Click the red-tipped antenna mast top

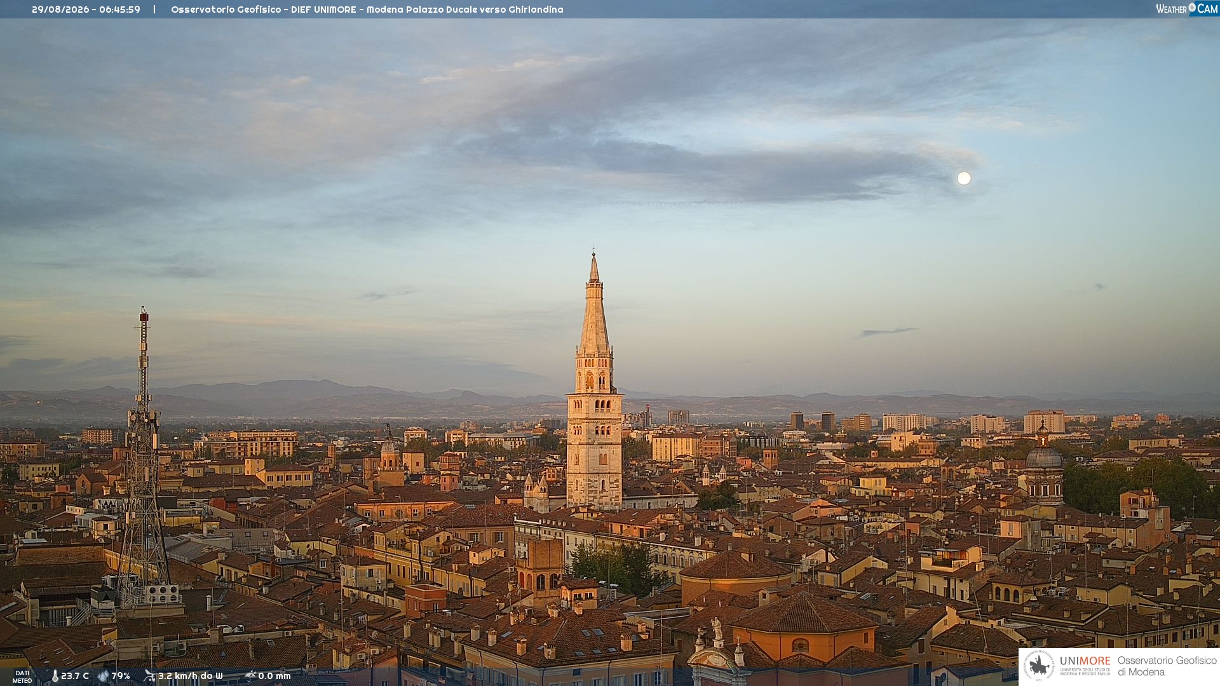tap(144, 314)
